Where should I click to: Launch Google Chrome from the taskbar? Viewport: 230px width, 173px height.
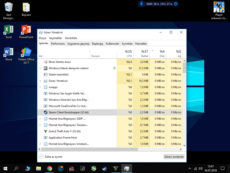pyautogui.click(x=50, y=168)
